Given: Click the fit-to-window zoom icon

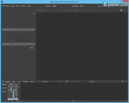Looking at the screenshot, I should point(68,10).
